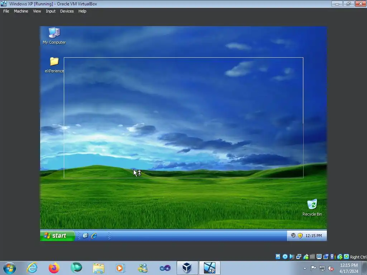The width and height of the screenshot is (367, 275).
Task: Launch Firefox from the host taskbar
Action: (54, 268)
